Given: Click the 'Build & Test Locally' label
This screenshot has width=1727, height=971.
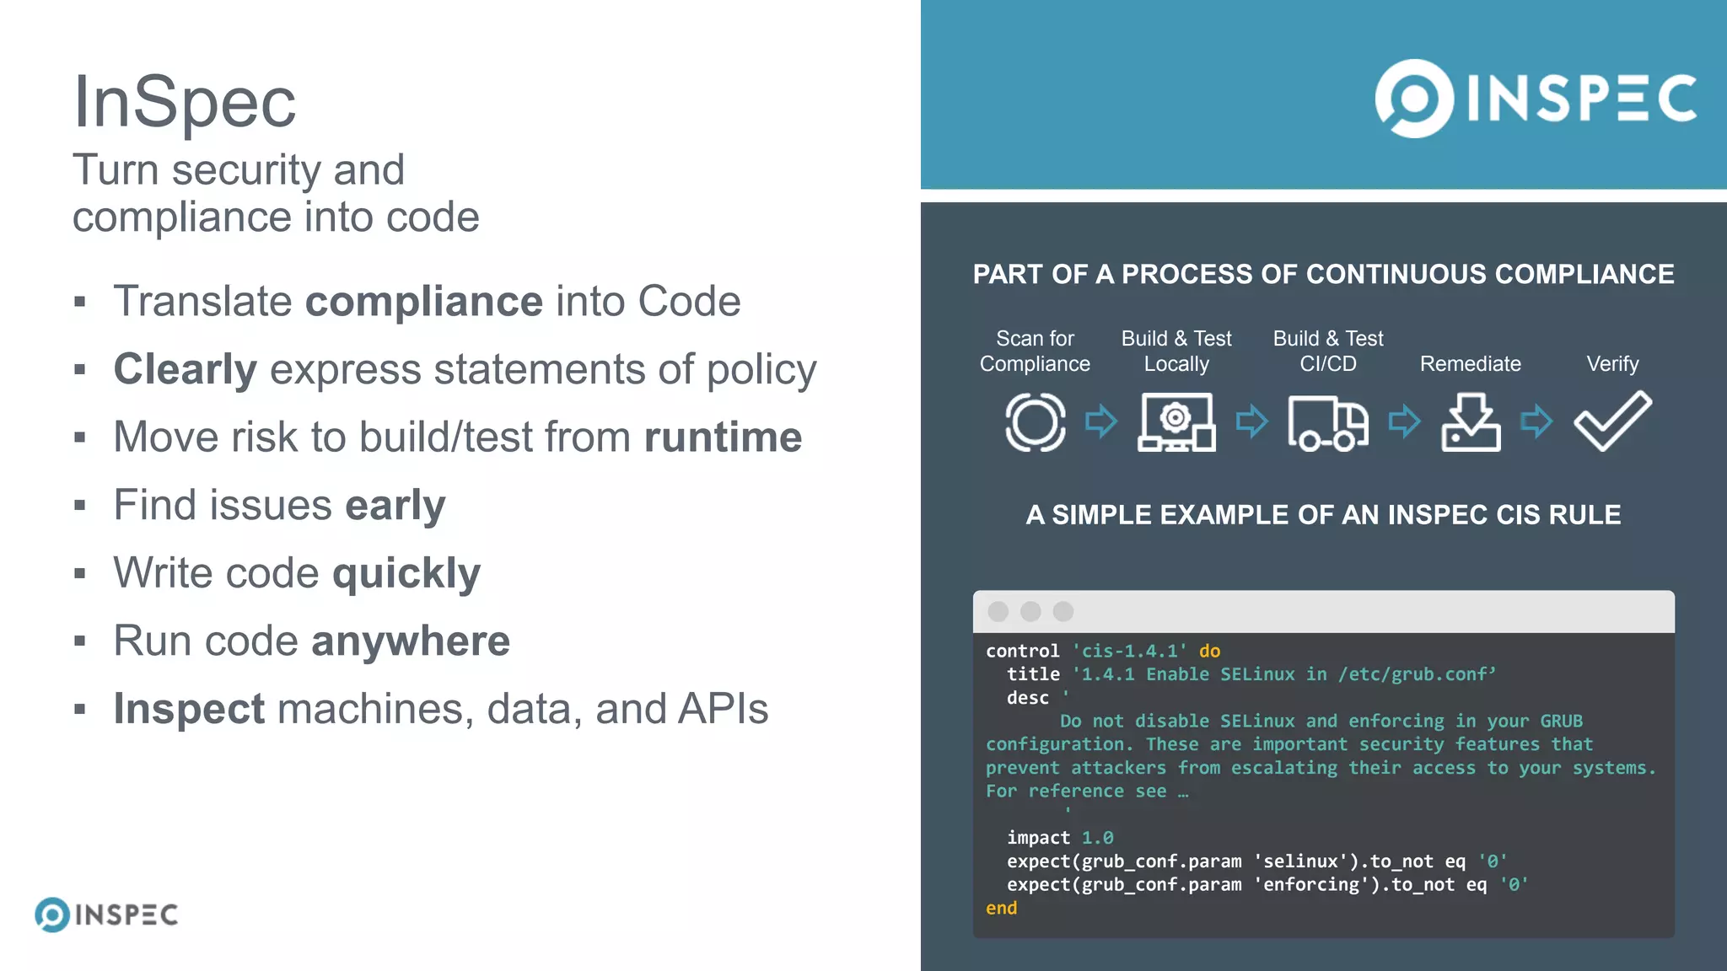Looking at the screenshot, I should (1176, 351).
